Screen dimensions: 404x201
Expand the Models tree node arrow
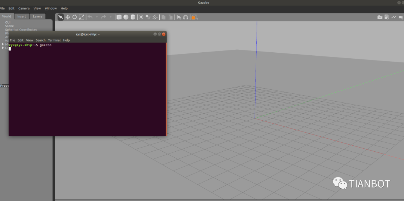coord(3,44)
